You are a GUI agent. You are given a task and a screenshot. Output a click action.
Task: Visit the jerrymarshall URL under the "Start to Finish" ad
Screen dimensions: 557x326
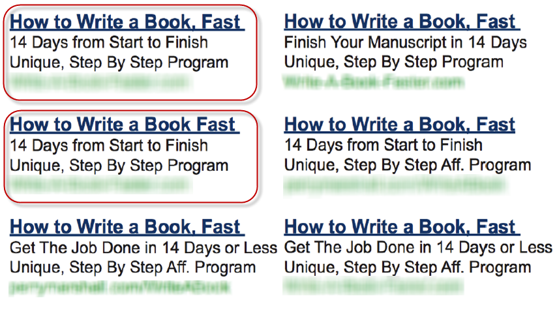point(395,185)
